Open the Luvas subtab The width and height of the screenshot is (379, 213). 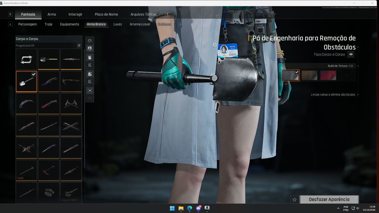click(118, 24)
